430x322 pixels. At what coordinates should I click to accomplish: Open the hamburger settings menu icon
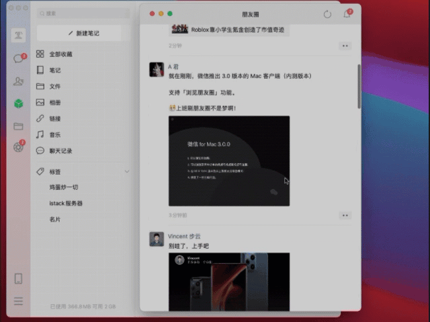point(19,301)
